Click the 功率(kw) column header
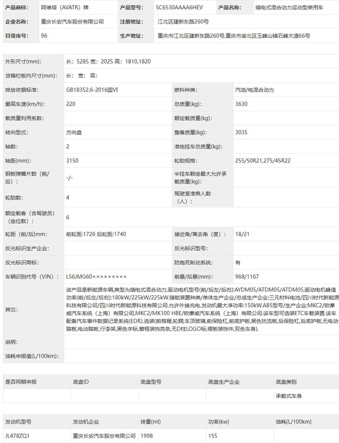Screen dimensions: 339x443 tap(219, 421)
